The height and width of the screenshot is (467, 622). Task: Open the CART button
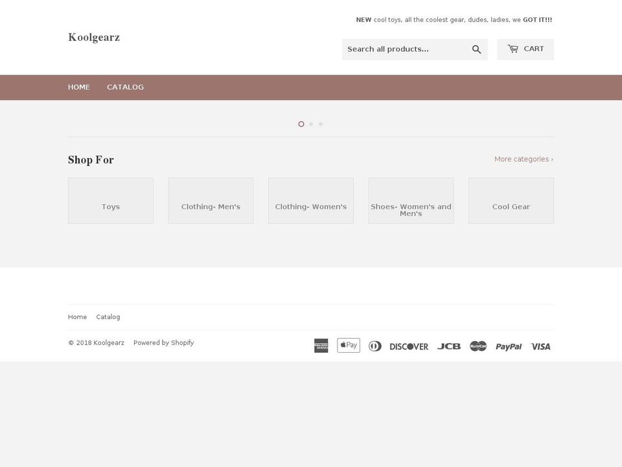coord(525,49)
